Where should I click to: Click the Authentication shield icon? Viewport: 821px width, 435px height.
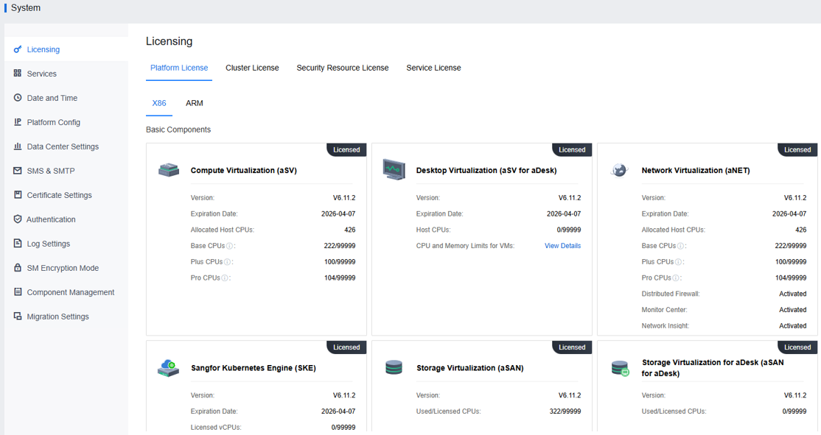[18, 219]
